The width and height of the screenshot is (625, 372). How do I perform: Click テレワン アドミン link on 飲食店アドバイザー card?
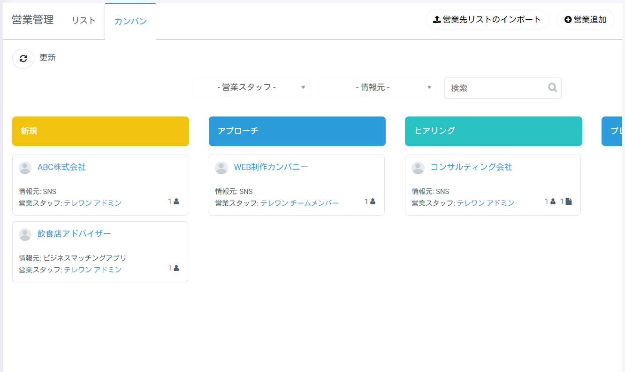tap(93, 270)
